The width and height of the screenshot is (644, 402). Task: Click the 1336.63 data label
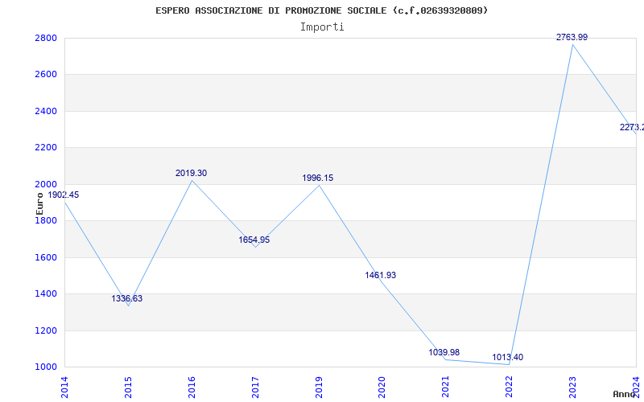pos(127,298)
